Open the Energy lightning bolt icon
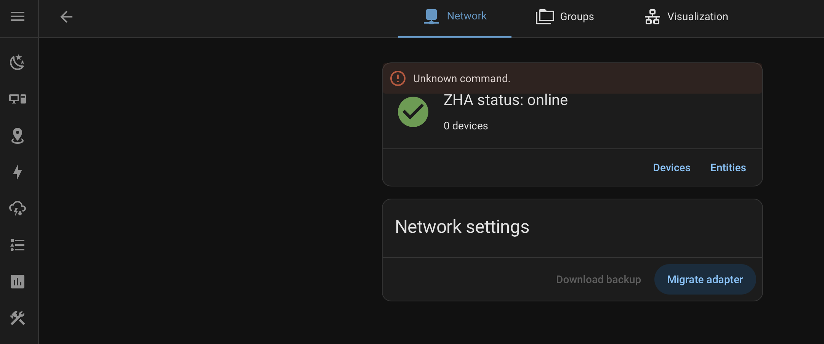This screenshot has width=824, height=344. coord(18,172)
